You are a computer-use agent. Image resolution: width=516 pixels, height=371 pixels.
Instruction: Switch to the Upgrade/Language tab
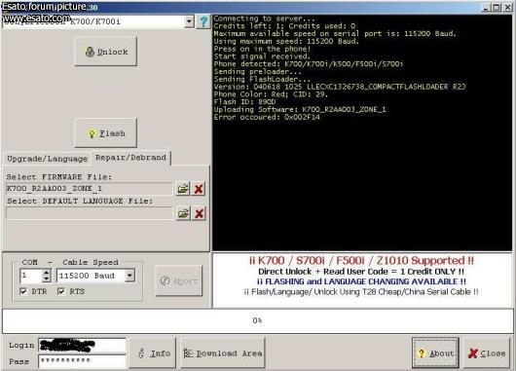[x=48, y=159]
